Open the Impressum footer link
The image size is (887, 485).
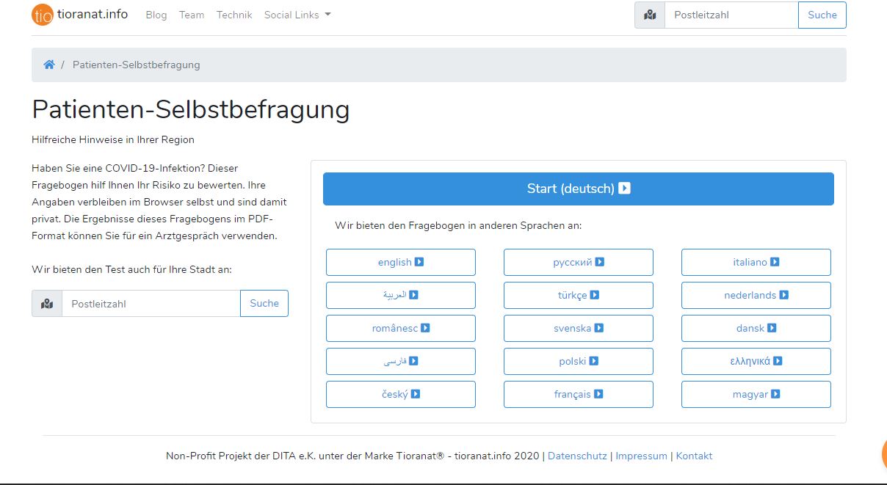[x=641, y=456]
